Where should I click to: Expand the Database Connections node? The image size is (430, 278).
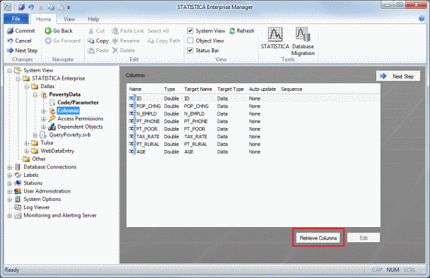tap(10, 167)
